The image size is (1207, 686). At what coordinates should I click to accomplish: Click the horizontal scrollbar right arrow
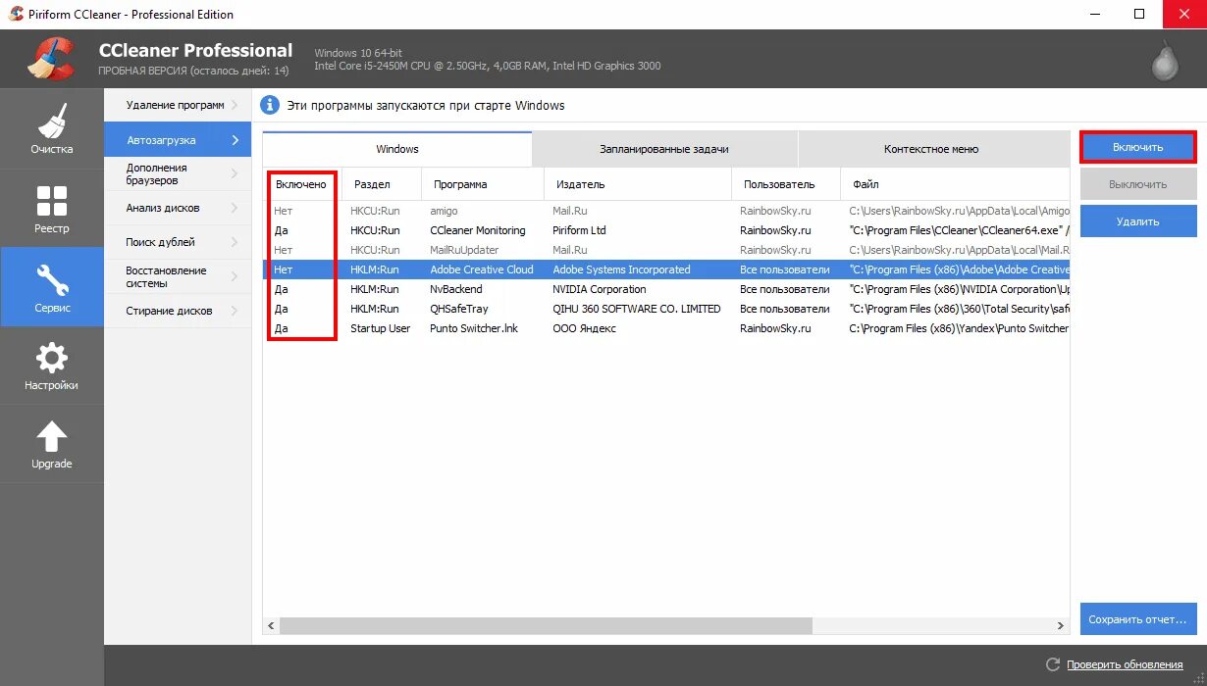coord(1061,625)
